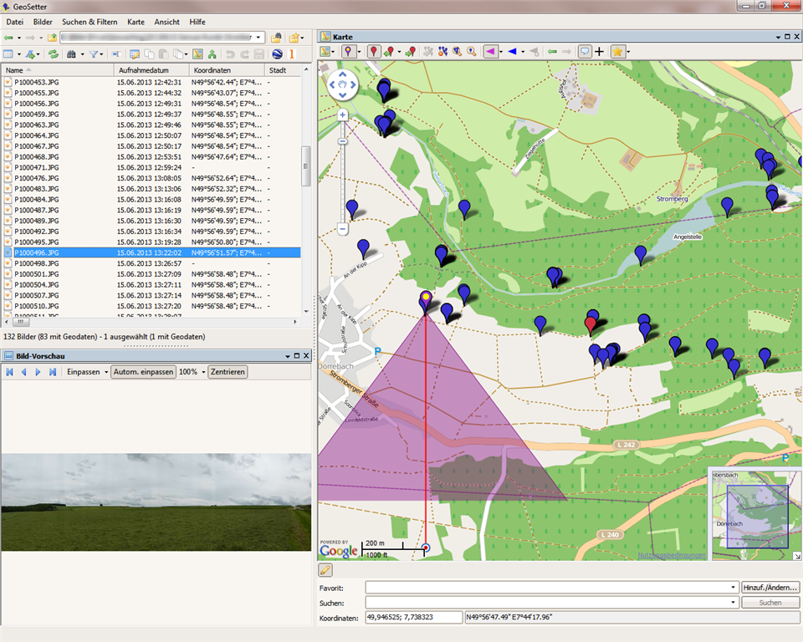This screenshot has width=803, height=642.
Task: Click the Google Earth globe icon
Action: click(x=277, y=54)
